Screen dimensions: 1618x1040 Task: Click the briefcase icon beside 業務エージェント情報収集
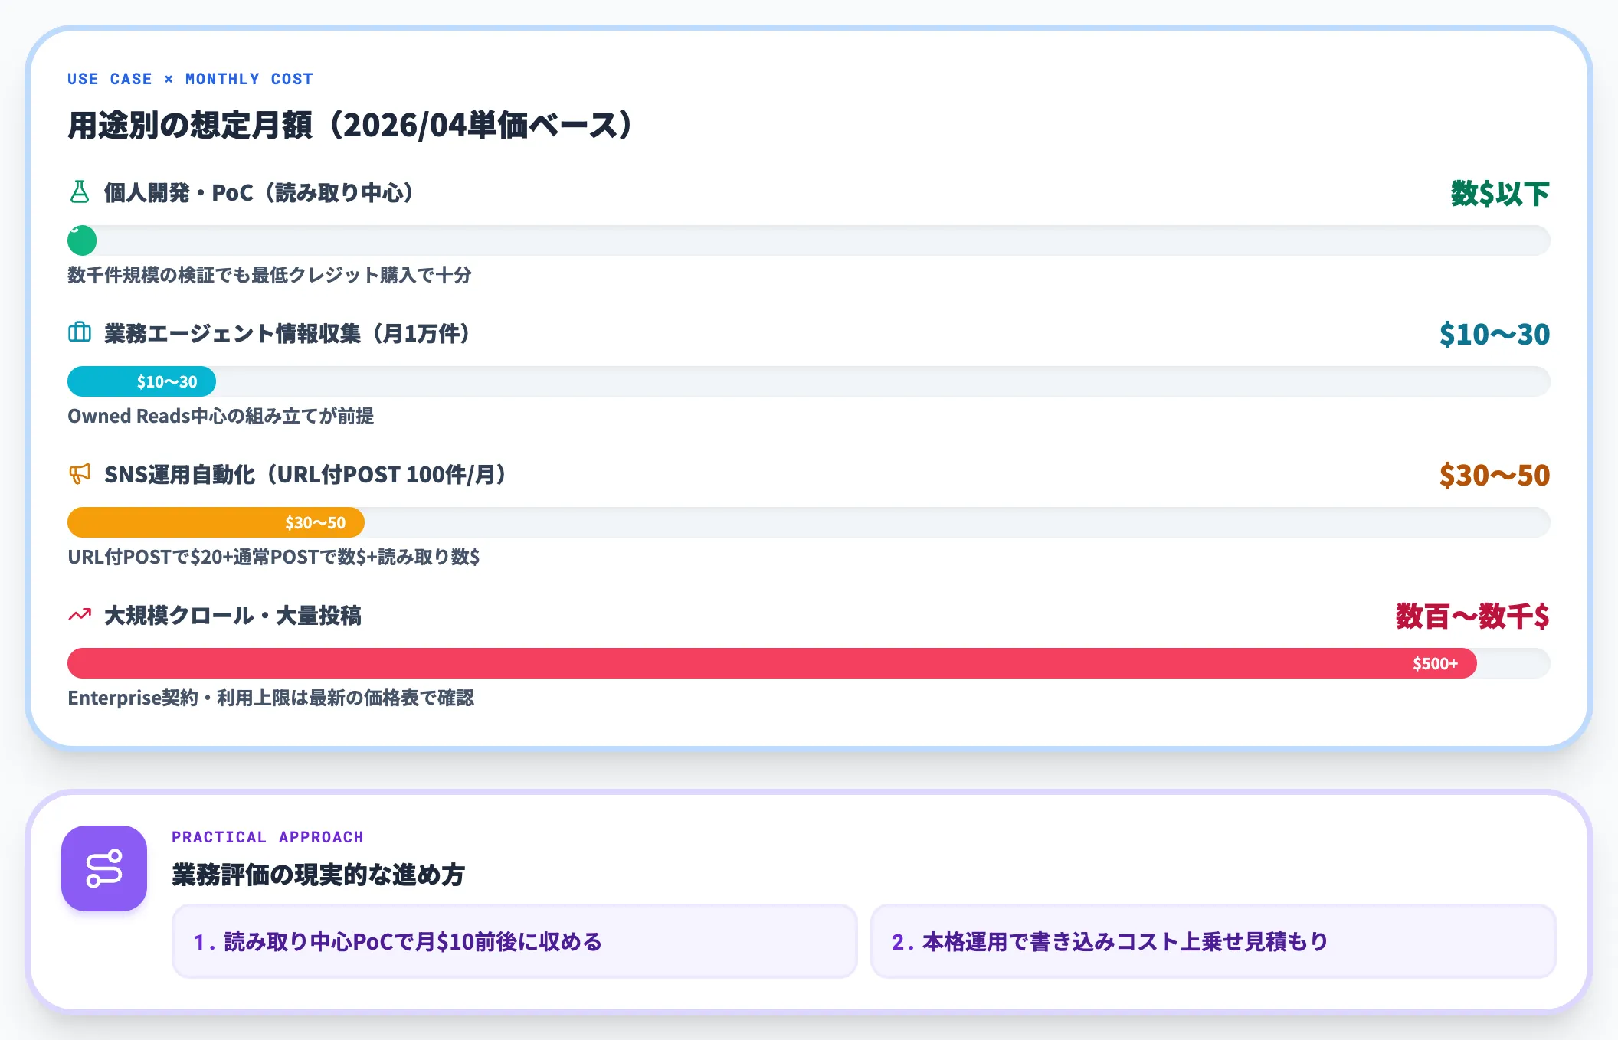point(80,333)
